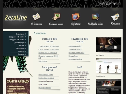Select 'Аудит сайта' list item

[x=43, y=84]
